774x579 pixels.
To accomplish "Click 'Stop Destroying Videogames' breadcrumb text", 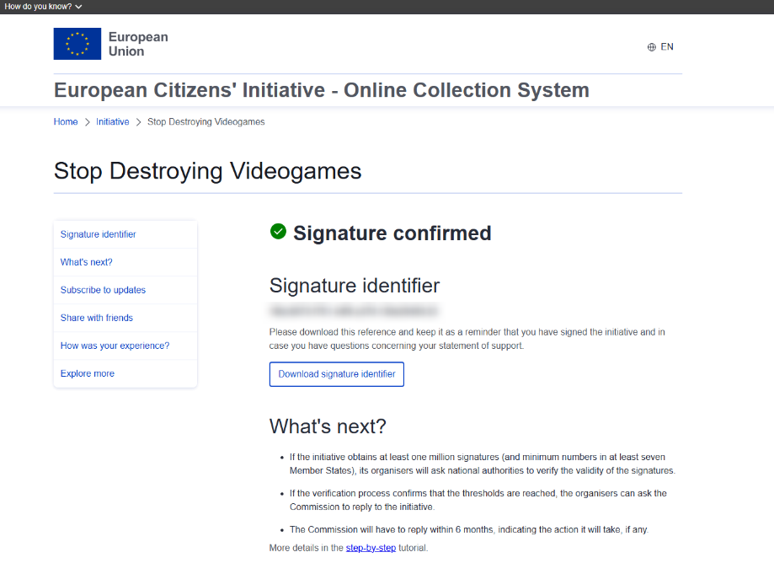I will 206,121.
